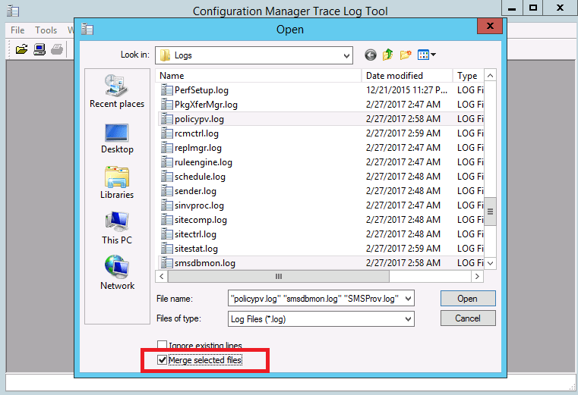This screenshot has width=578, height=395.
Task: Open Network location in sidebar
Action: [116, 274]
